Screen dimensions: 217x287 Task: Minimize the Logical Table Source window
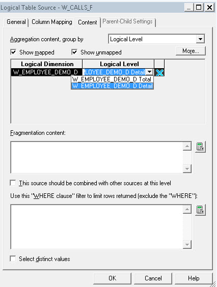(188, 8)
